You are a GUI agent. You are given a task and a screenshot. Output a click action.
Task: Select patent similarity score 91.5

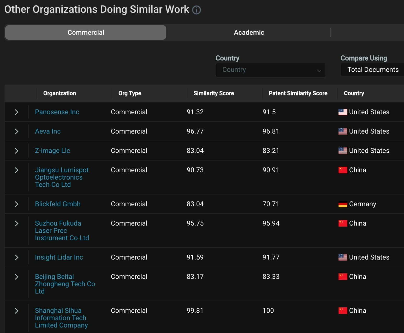tap(269, 112)
